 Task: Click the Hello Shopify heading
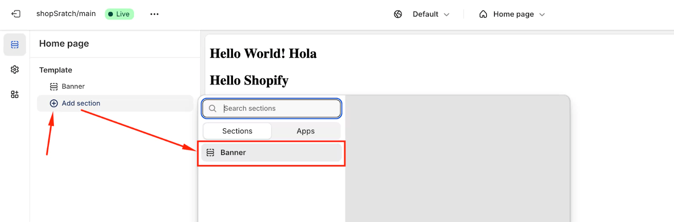249,80
